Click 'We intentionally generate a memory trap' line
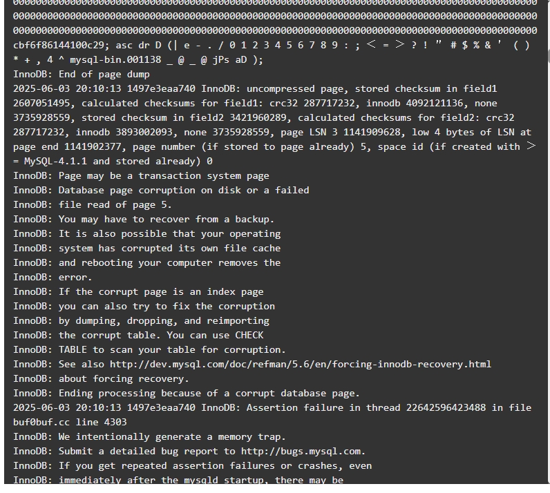This screenshot has height=493, width=550. point(149,437)
